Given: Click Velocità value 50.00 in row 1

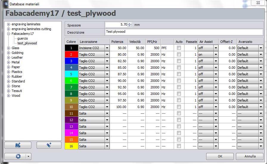Looking at the screenshot, I should (x=136, y=48).
